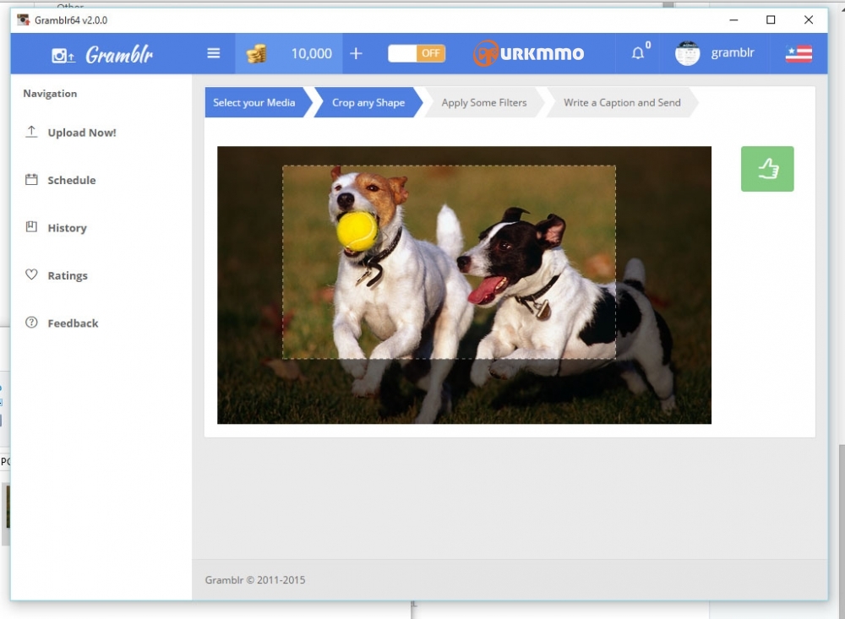Open the gramblr username menu
This screenshot has height=619, width=845.
(x=733, y=53)
